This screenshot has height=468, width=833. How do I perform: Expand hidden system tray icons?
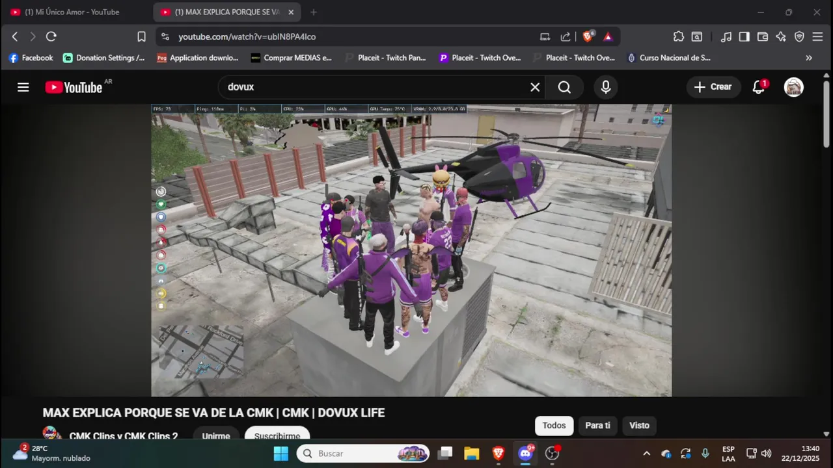pyautogui.click(x=646, y=453)
